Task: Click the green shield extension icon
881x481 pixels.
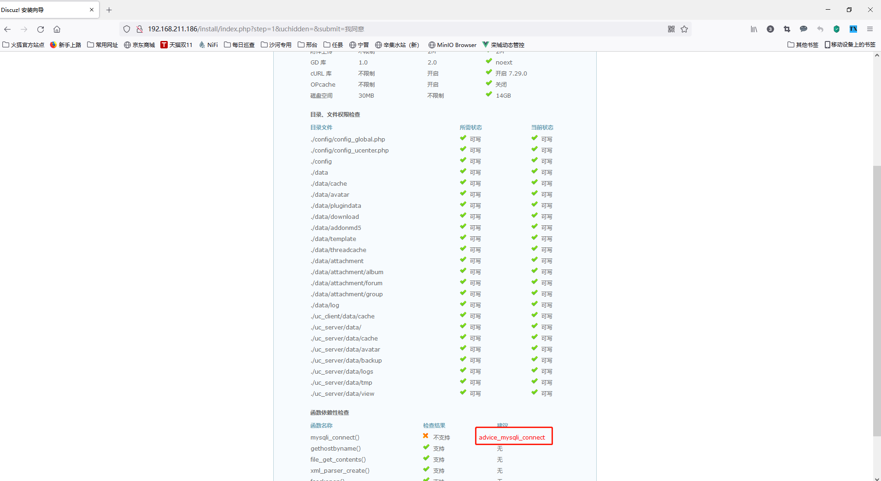Action: tap(837, 29)
